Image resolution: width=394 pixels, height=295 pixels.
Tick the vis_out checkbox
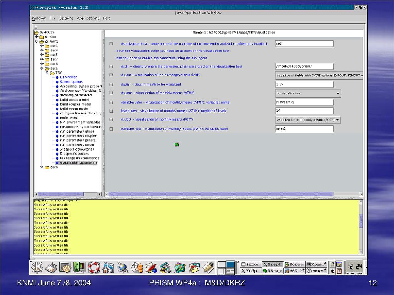[111, 75]
